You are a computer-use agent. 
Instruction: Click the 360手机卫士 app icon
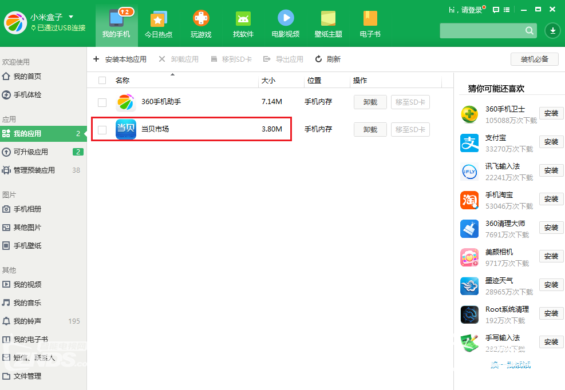click(469, 114)
